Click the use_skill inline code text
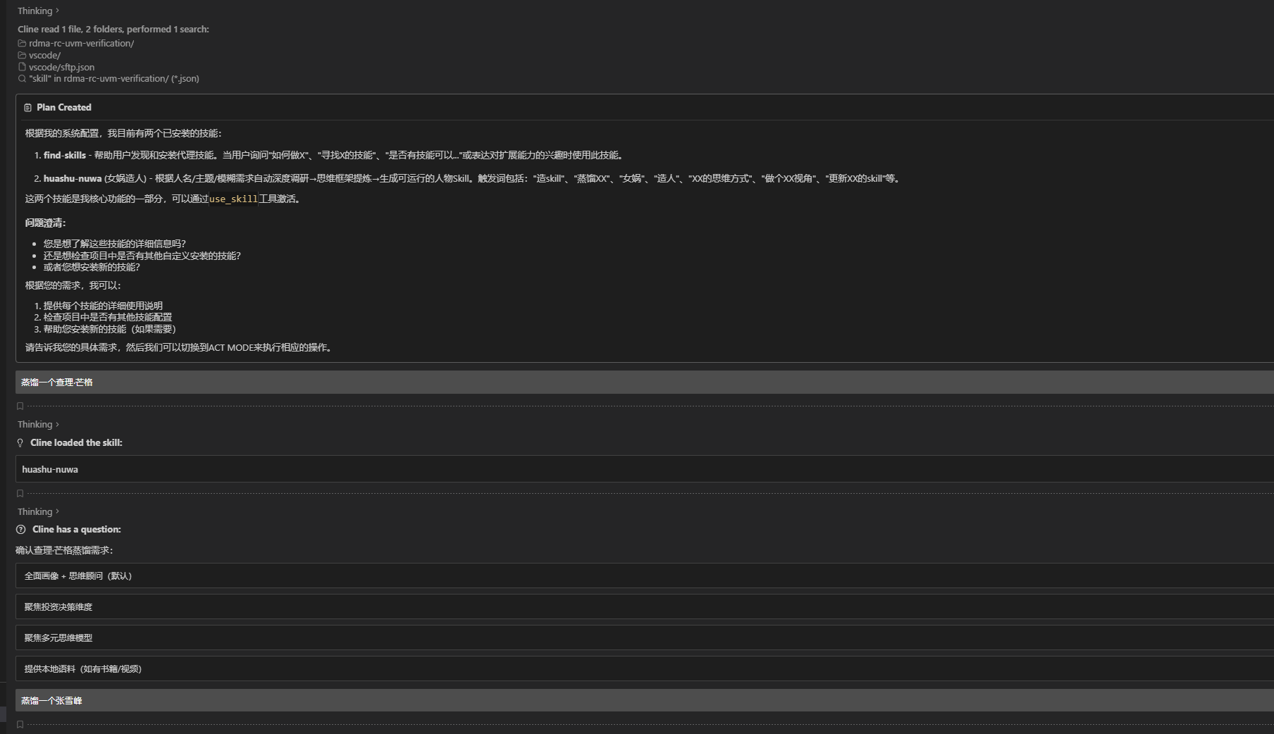1274x734 pixels. (x=233, y=199)
